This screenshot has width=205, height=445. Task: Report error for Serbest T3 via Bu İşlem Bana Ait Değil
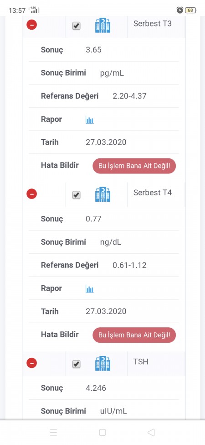(134, 166)
